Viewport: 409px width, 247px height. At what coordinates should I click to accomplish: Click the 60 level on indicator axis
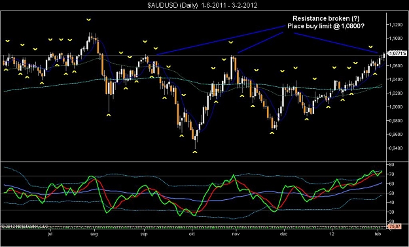click(x=391, y=184)
